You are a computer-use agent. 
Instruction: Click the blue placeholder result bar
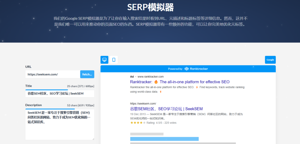pos(164,139)
